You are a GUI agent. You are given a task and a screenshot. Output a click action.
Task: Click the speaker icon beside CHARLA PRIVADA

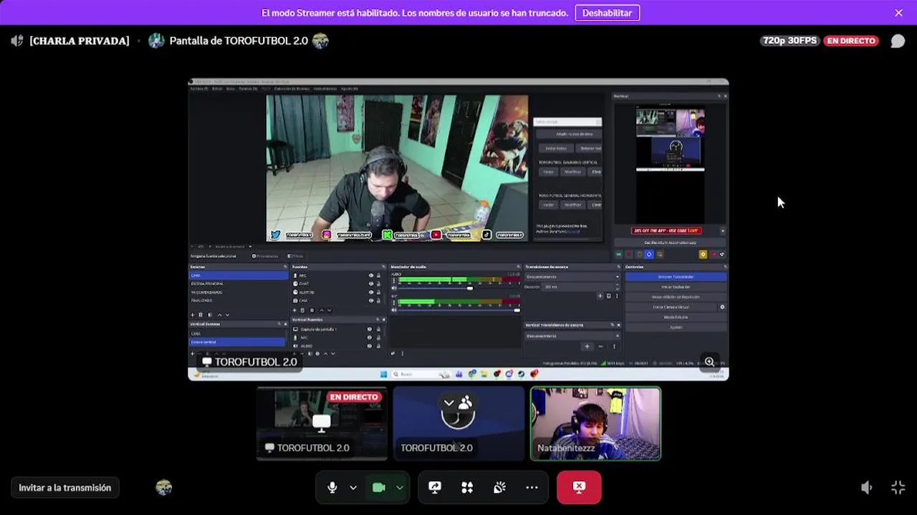tap(16, 41)
